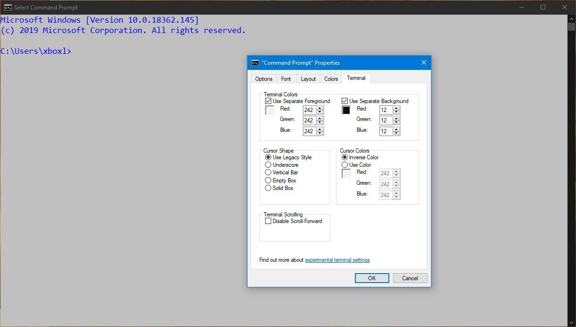
Task: Click the foreground color preview swatch
Action: pos(270,110)
